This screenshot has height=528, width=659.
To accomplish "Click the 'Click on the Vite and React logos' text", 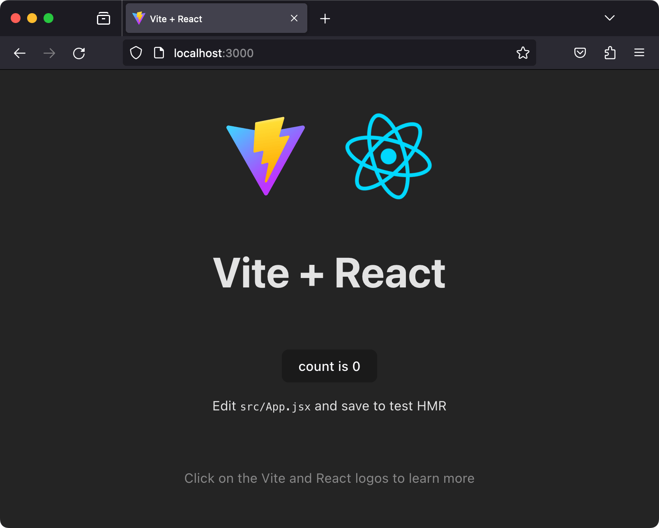I will point(329,478).
